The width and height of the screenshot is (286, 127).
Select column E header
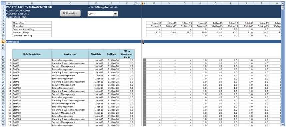click(x=112, y=3)
